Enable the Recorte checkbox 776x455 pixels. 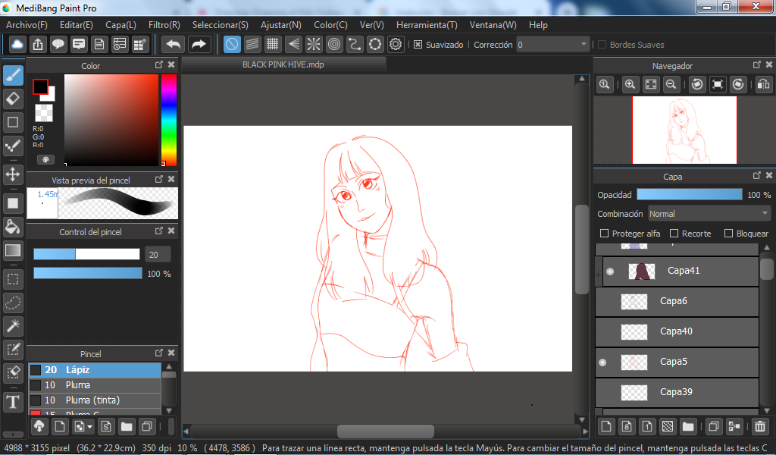point(674,234)
